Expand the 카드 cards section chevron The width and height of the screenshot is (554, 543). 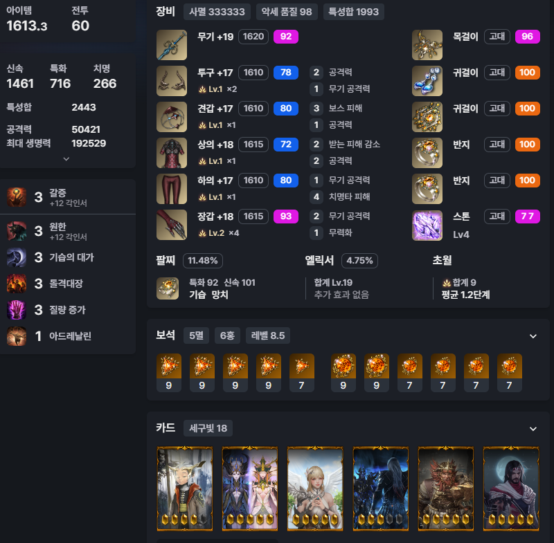pyautogui.click(x=533, y=429)
